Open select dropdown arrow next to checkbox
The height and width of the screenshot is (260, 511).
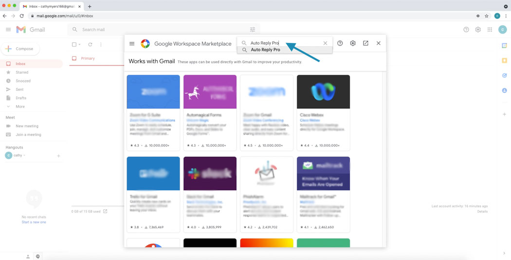pos(79,45)
